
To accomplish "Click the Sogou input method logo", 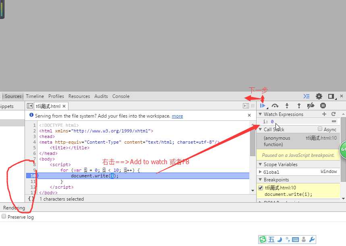I will [263, 240].
